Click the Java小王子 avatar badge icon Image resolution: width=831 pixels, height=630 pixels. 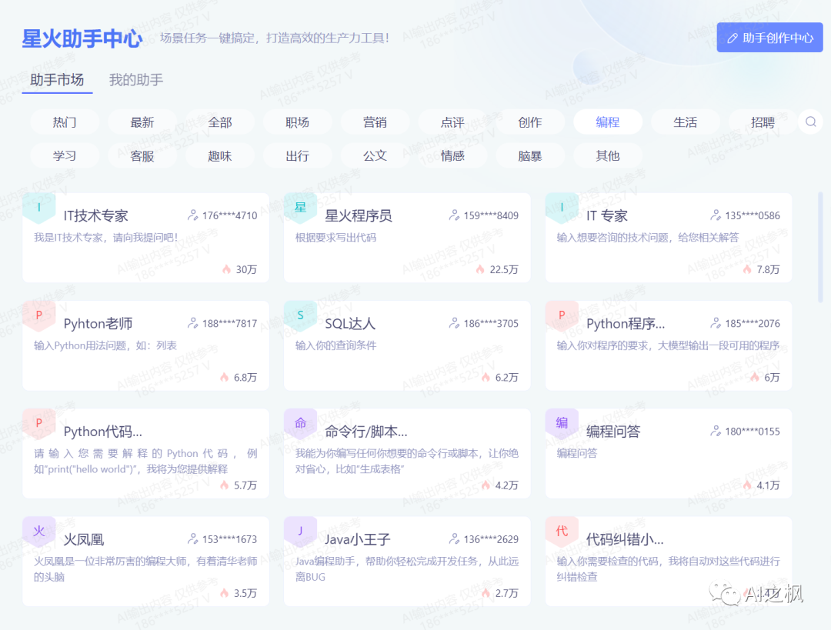300,531
